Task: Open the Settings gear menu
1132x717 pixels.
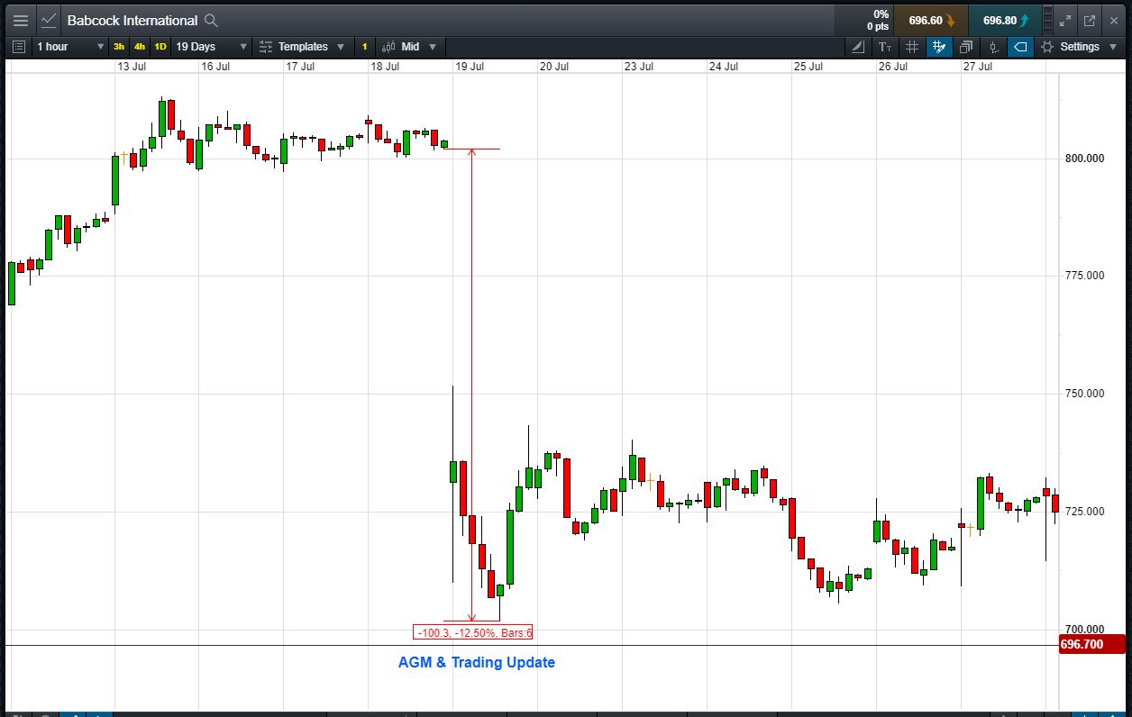Action: point(1077,47)
